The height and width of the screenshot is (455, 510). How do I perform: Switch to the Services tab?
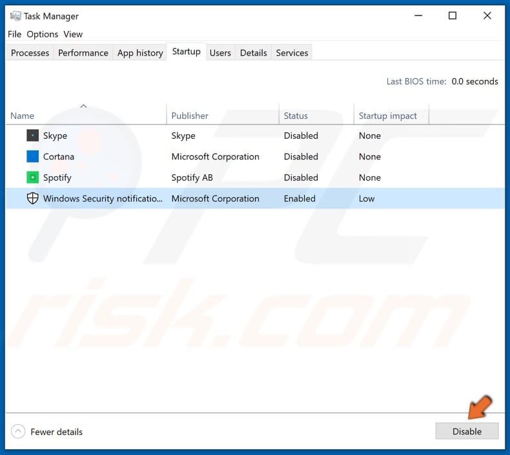292,53
